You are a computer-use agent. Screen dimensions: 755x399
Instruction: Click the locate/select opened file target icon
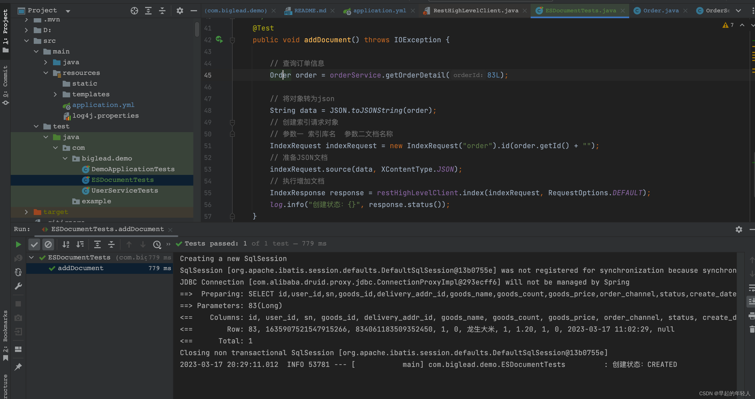(x=134, y=11)
